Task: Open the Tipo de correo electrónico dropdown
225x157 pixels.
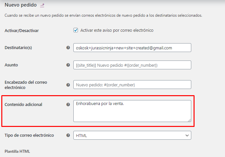Action: [x=132, y=135]
